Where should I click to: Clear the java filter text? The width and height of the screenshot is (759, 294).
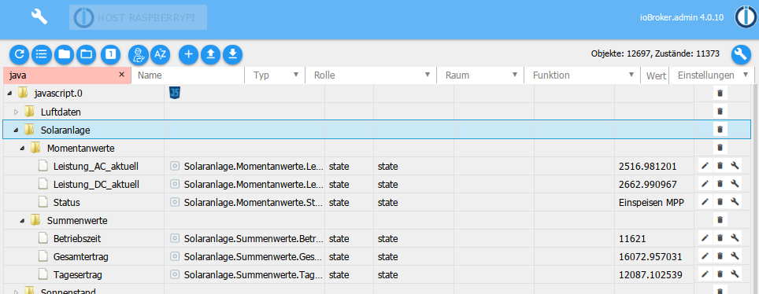click(x=121, y=75)
